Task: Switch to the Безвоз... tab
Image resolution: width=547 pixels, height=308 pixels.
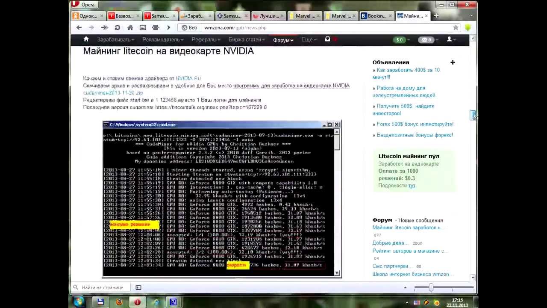Action: tap(124, 16)
